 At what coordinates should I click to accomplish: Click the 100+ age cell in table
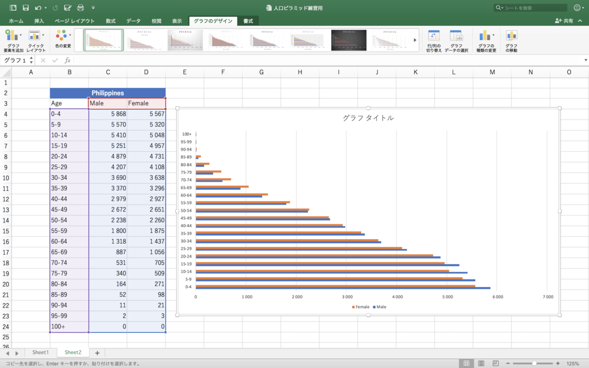click(x=69, y=327)
